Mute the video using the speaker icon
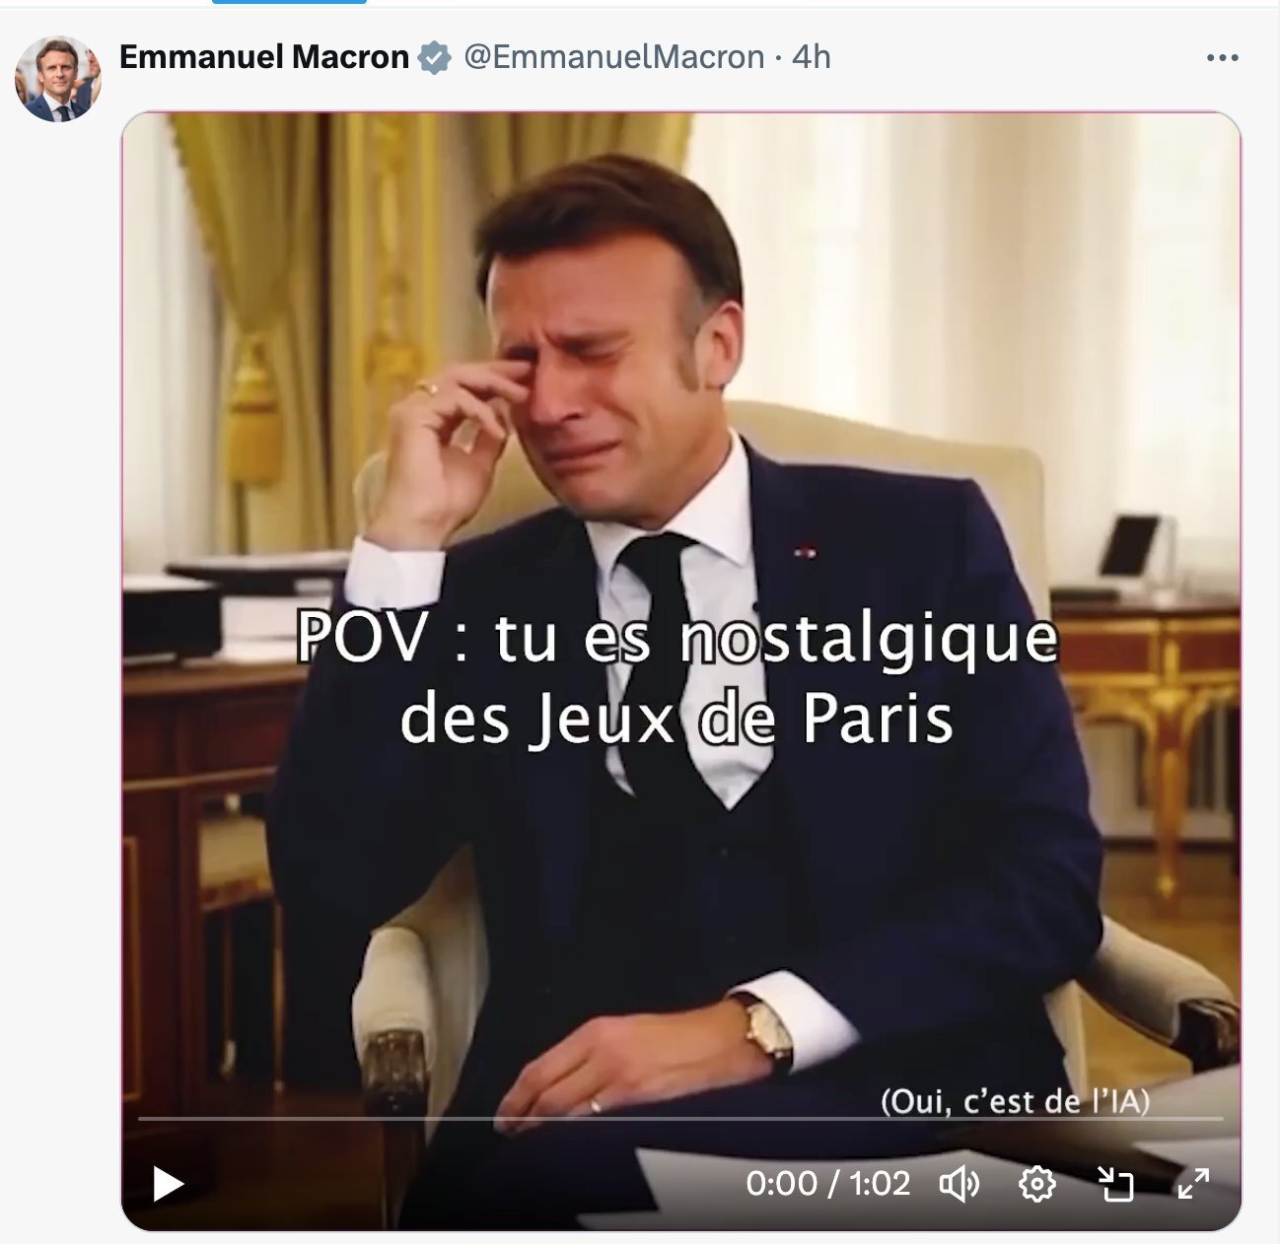The height and width of the screenshot is (1244, 1280). pyautogui.click(x=959, y=1183)
